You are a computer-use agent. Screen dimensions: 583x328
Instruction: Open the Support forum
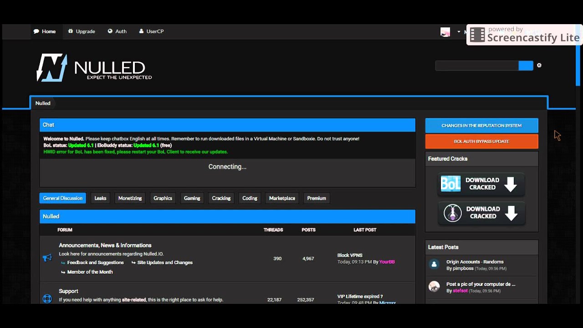tap(68, 291)
